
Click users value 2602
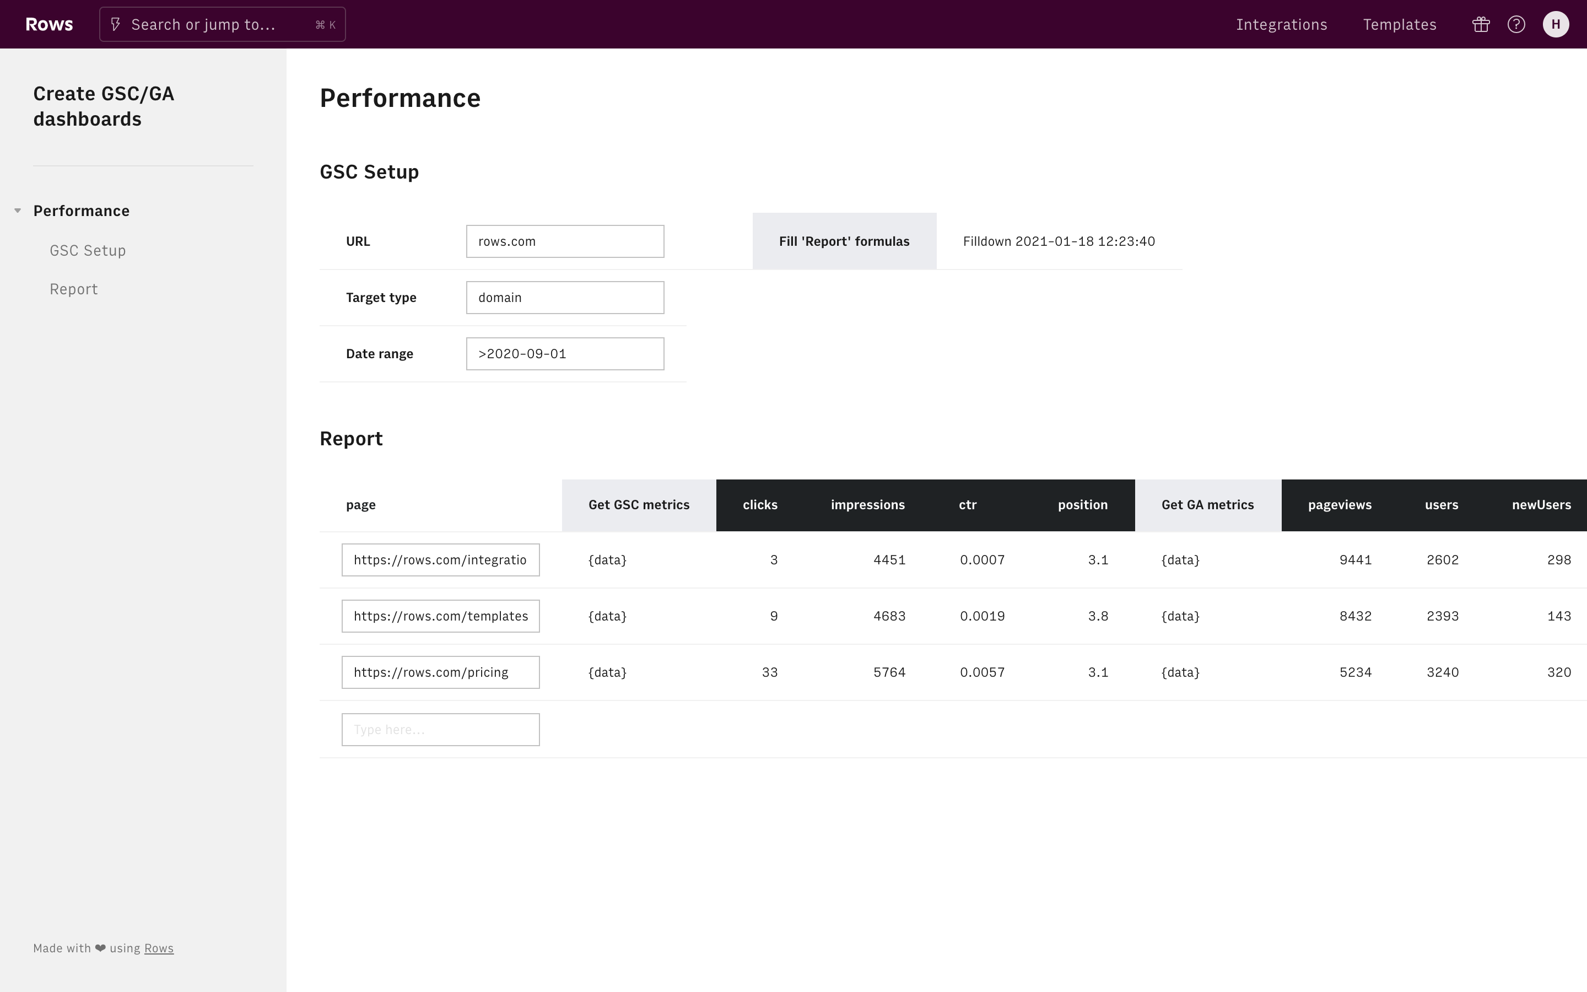[x=1443, y=559]
